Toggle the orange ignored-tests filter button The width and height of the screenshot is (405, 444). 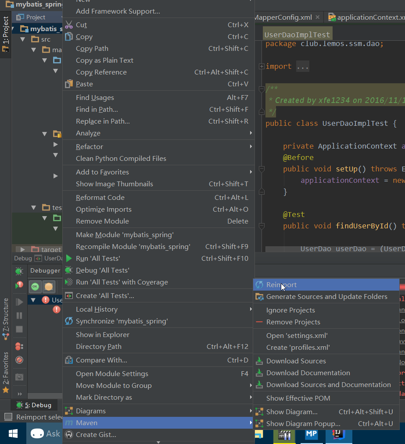click(49, 287)
